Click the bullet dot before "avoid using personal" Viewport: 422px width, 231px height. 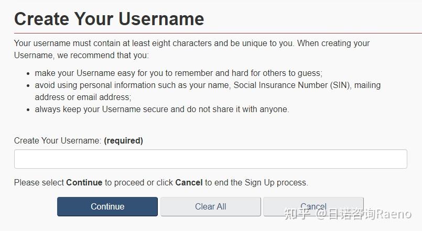click(27, 85)
